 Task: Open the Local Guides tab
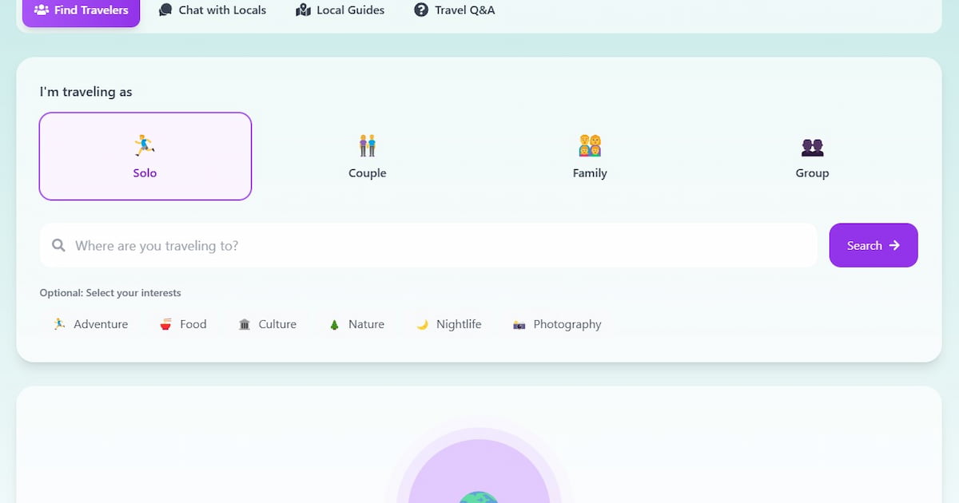(340, 10)
